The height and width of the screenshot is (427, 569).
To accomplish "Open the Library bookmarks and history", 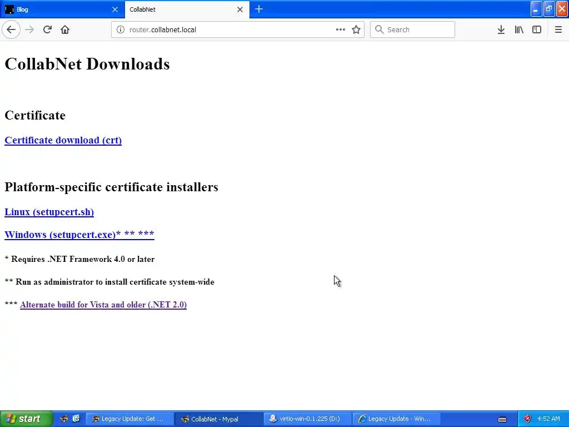I will coord(519,29).
